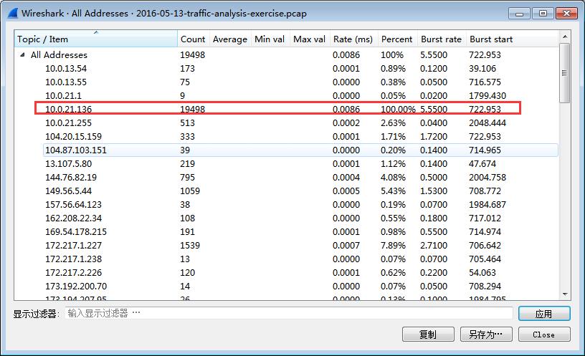The width and height of the screenshot is (585, 356).
Task: Click the Wireshark fin icon in title bar
Action: [13, 13]
